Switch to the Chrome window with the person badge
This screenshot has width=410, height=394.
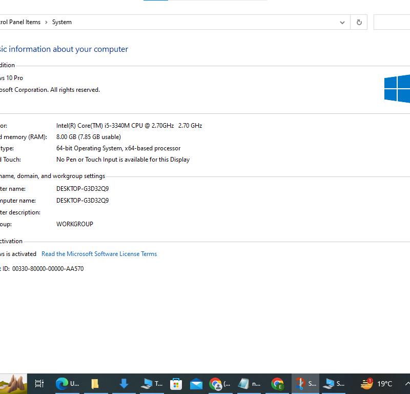point(220,383)
